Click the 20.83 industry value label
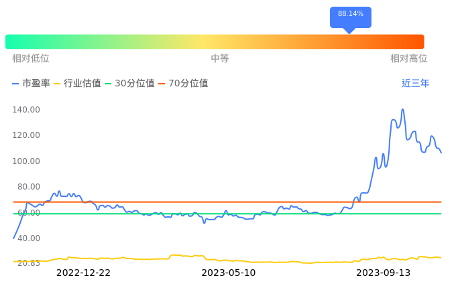This screenshot has height=296, width=460. pos(29,263)
